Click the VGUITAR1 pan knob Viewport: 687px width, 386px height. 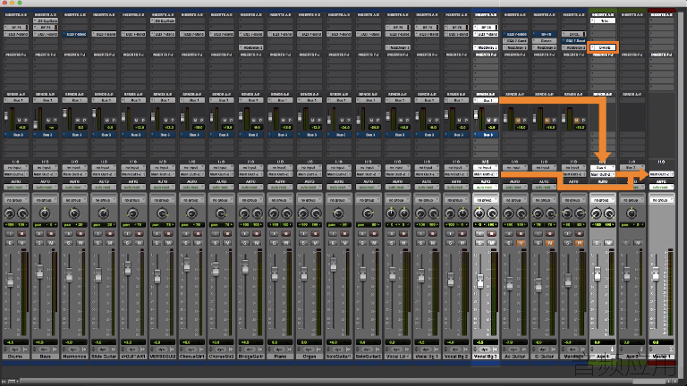coord(132,214)
